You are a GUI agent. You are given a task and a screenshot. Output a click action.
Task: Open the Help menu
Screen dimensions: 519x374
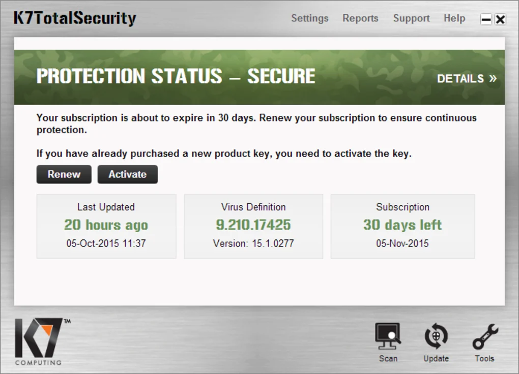454,18
